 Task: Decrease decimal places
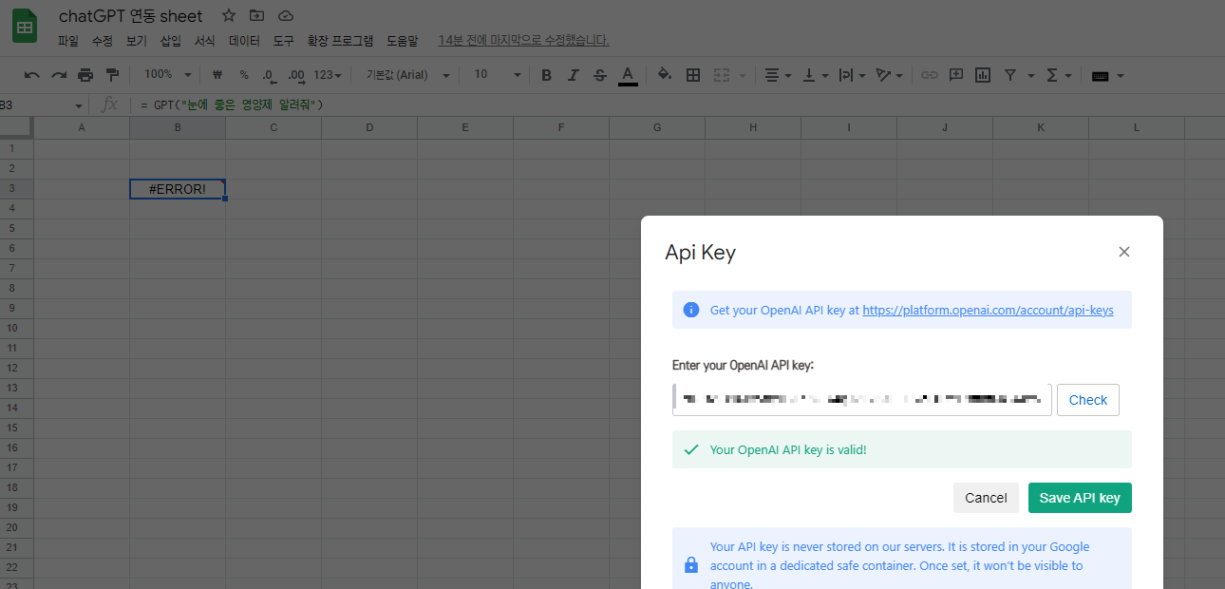(x=269, y=75)
